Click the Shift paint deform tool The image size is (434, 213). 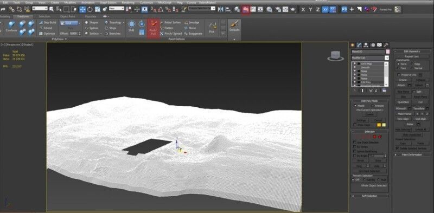pyautogui.click(x=131, y=27)
